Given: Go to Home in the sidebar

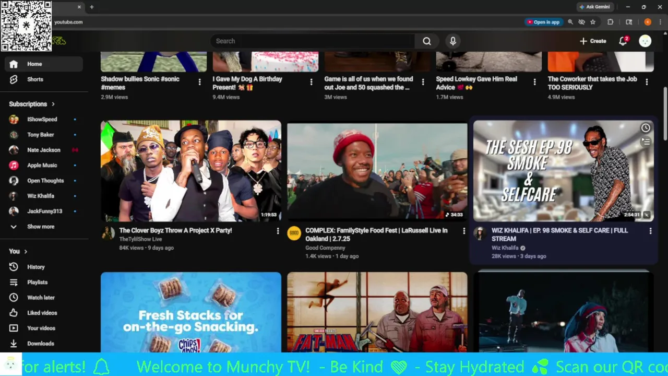Looking at the screenshot, I should pos(44,64).
